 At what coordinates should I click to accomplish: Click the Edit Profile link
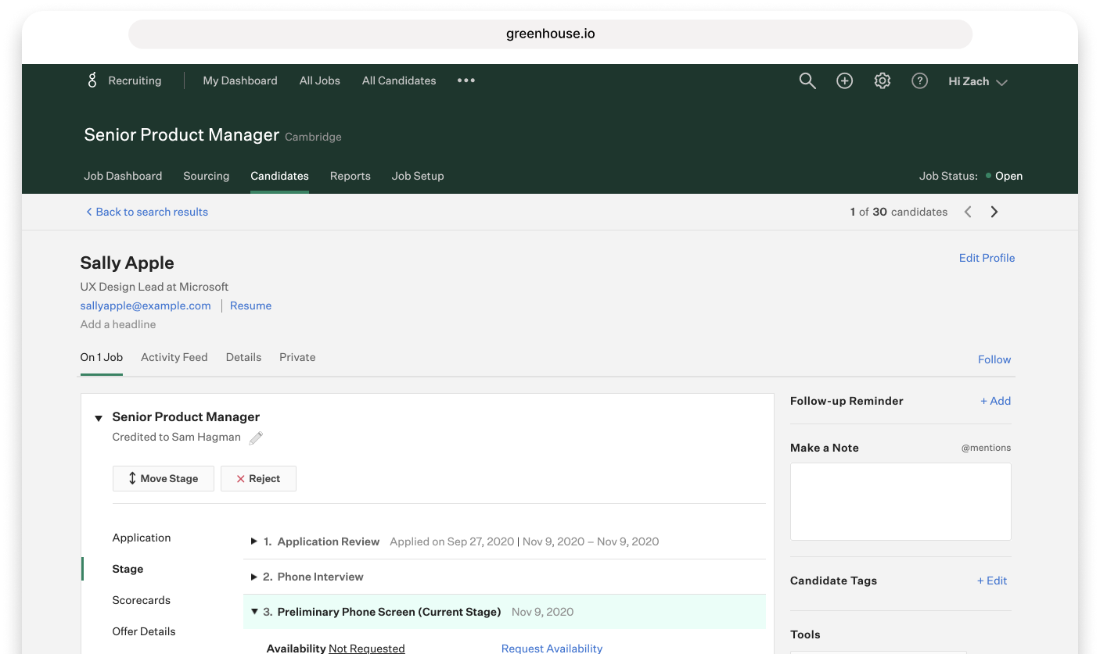(x=987, y=258)
